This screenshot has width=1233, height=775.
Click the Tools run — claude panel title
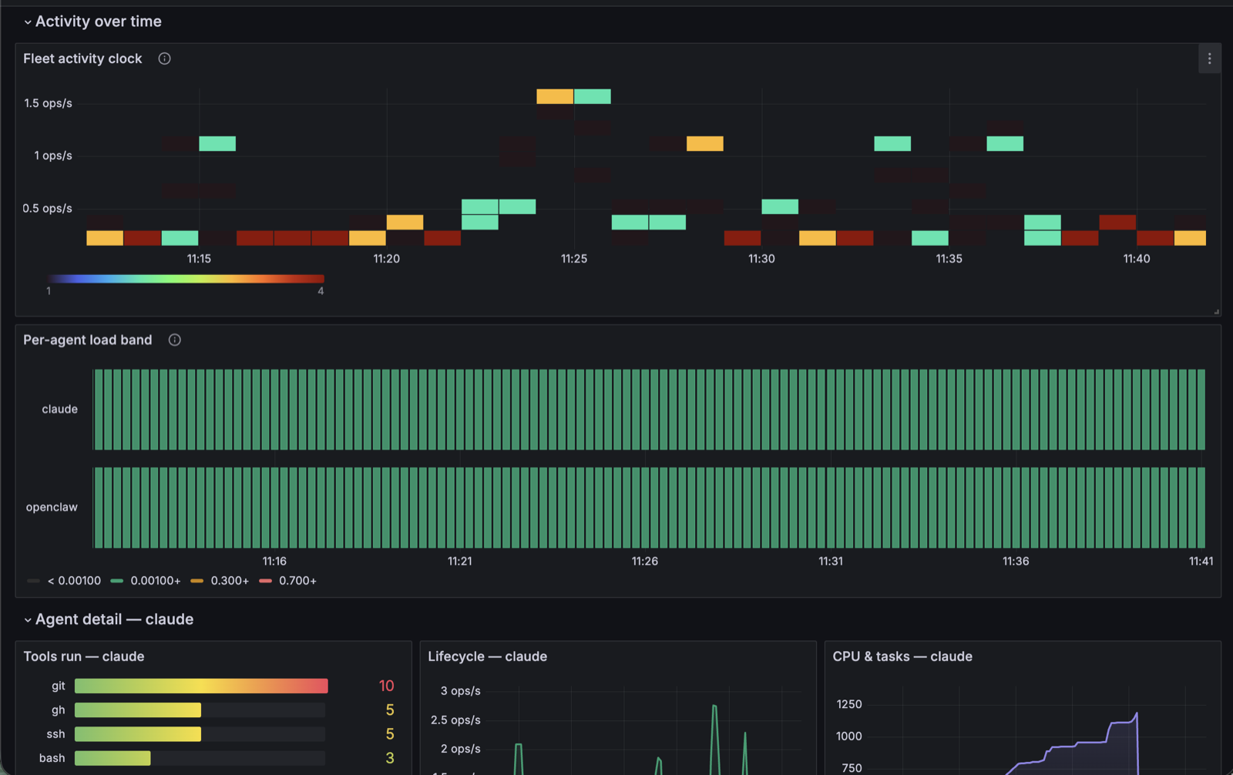pos(84,656)
